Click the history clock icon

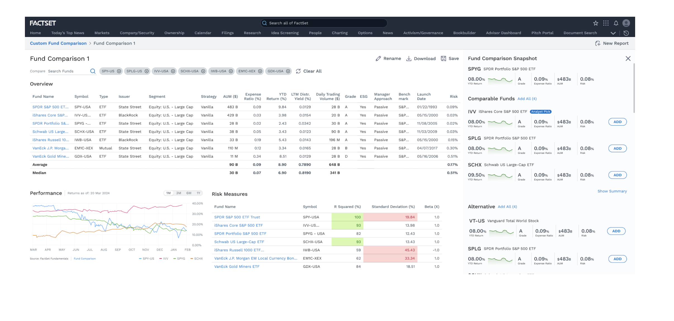626,33
